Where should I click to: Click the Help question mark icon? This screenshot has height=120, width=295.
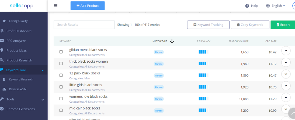coord(247,6)
